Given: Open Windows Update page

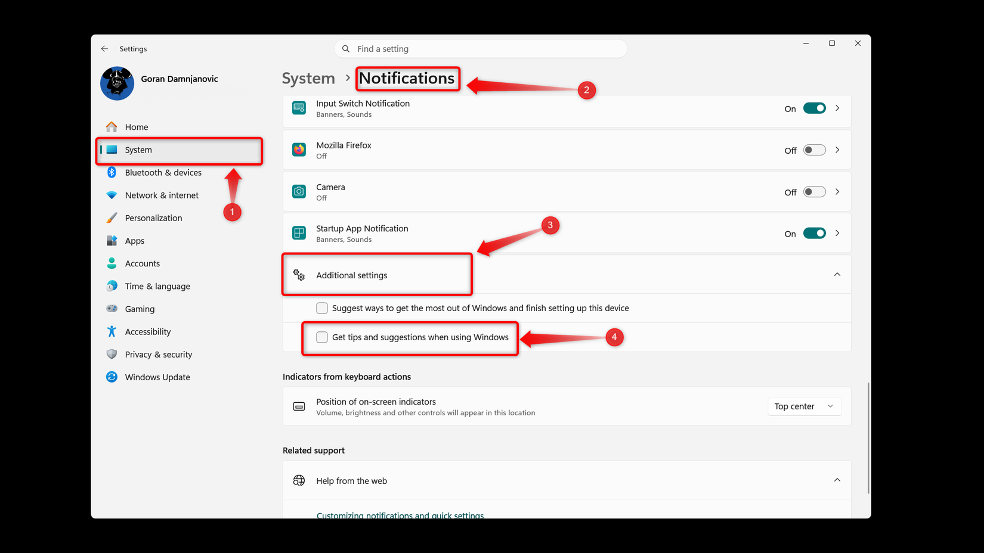Looking at the screenshot, I should 179,377.
